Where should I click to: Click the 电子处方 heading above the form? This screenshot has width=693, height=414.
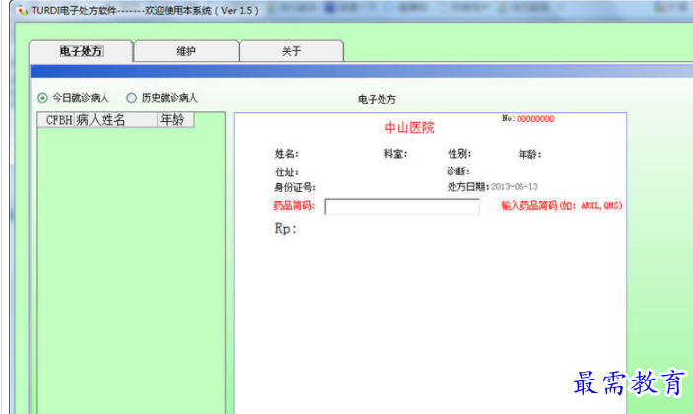pos(377,99)
